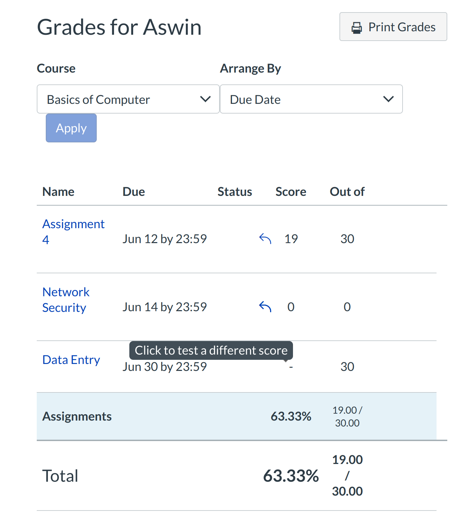Click the Status column header

coord(235,192)
